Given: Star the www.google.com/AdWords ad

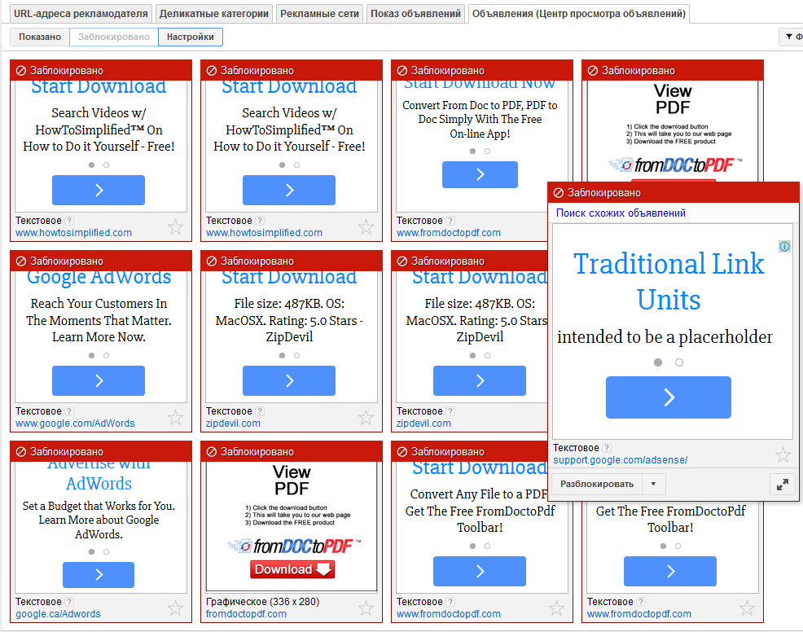Looking at the screenshot, I should pyautogui.click(x=175, y=418).
